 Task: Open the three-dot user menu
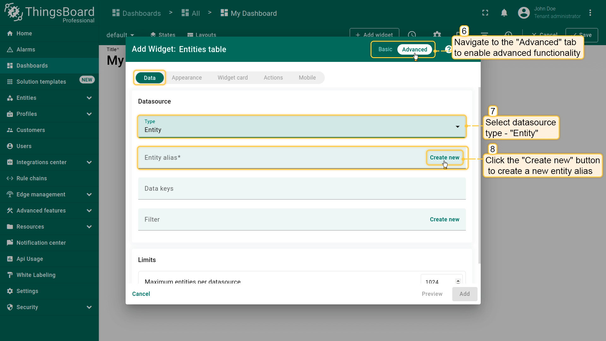pyautogui.click(x=590, y=13)
